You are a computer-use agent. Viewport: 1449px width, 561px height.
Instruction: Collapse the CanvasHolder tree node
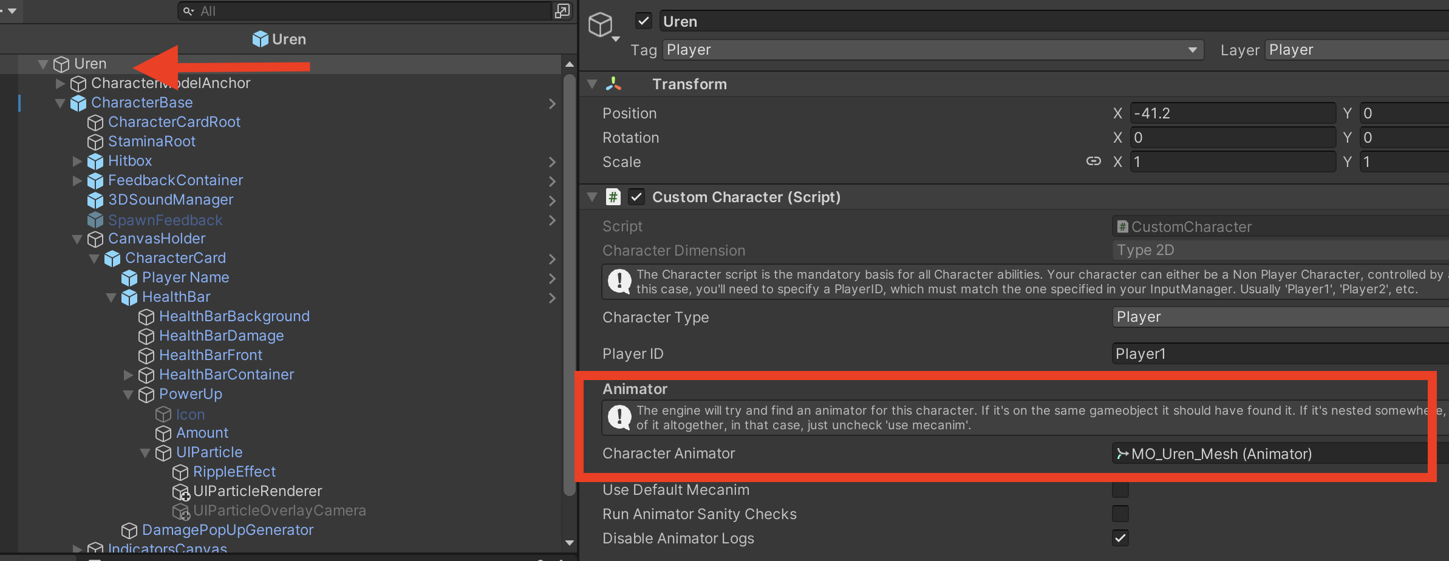click(x=77, y=239)
